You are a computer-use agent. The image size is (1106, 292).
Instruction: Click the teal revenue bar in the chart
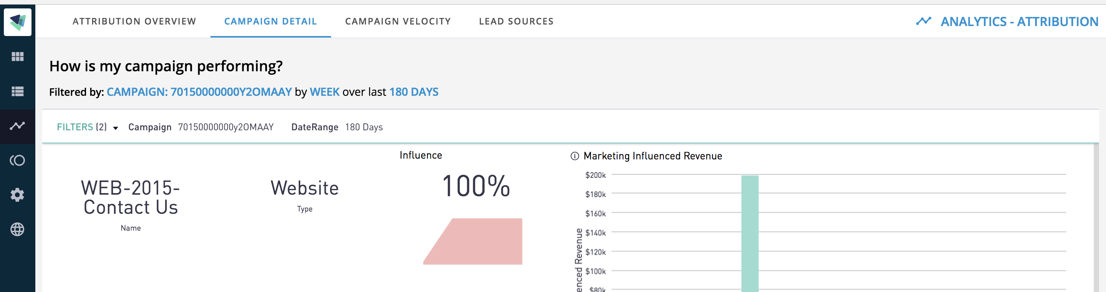click(x=750, y=234)
